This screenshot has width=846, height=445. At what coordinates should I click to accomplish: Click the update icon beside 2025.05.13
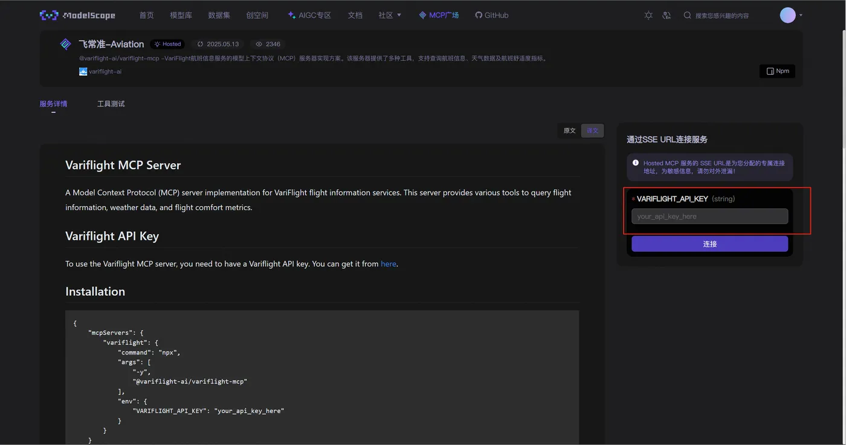click(x=201, y=44)
